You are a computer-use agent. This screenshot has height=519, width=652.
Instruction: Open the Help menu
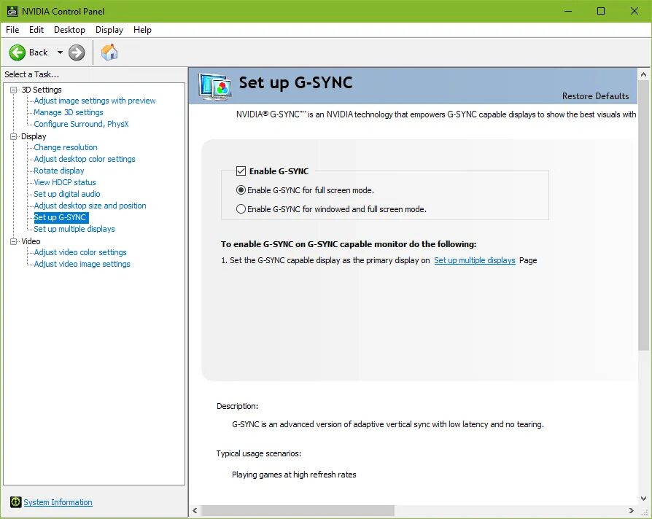coord(142,30)
